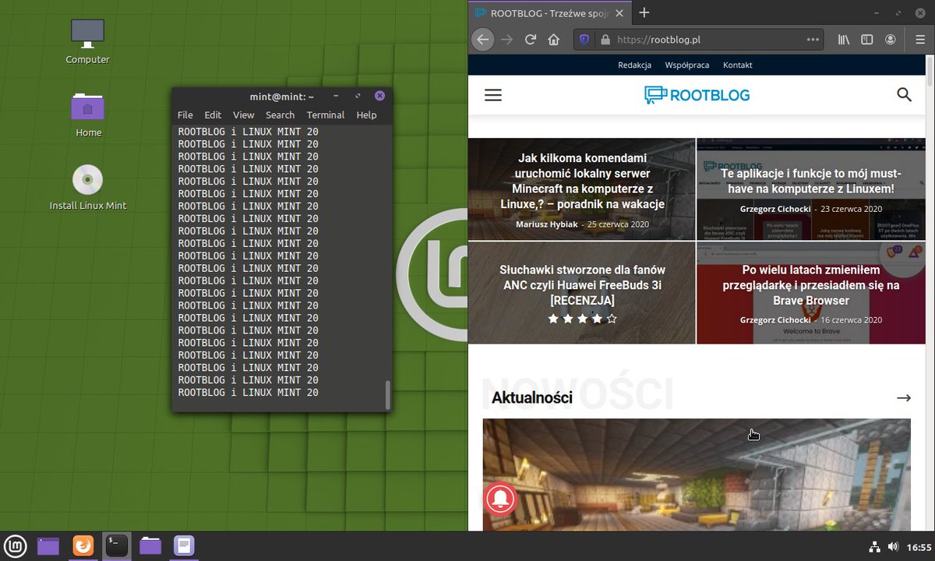Open the terminal File menu
935x561 pixels.
coord(185,115)
